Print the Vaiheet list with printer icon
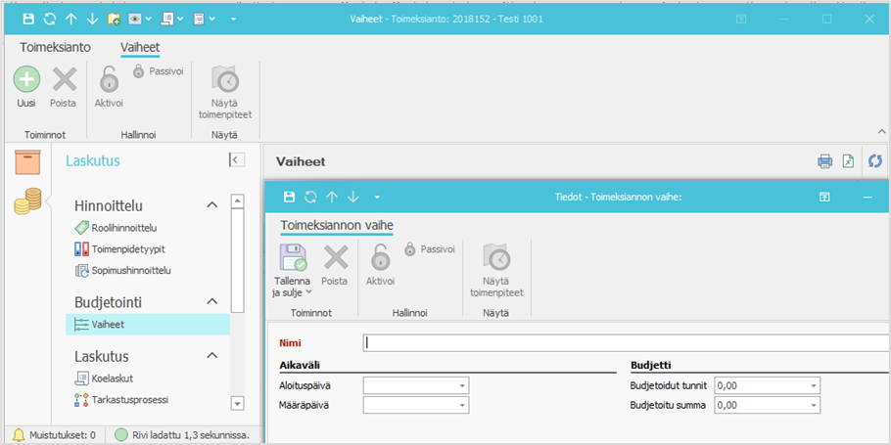891x445 pixels. tap(824, 161)
